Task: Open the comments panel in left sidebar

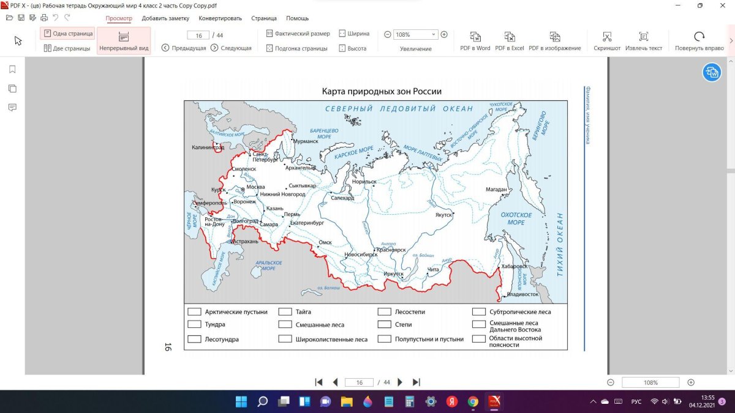Action: 12,108
